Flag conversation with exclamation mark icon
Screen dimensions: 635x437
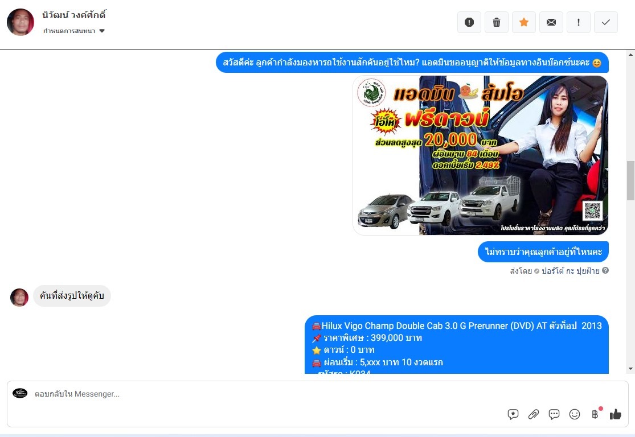578,22
